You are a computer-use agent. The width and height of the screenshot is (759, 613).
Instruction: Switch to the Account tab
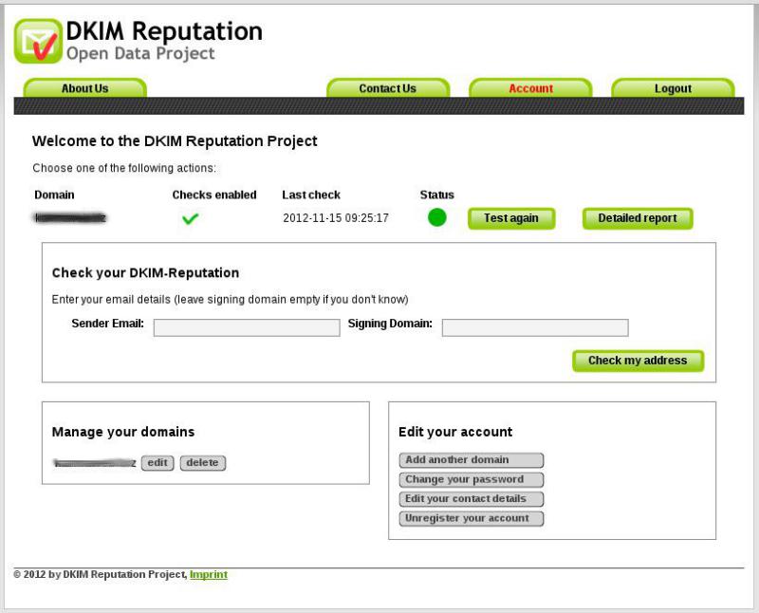[530, 88]
